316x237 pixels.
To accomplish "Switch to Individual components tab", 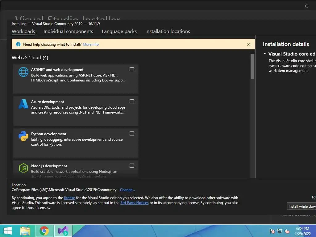I will (68, 31).
